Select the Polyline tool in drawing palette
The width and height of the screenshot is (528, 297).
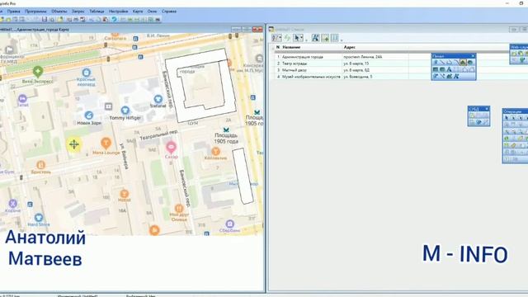click(x=449, y=63)
